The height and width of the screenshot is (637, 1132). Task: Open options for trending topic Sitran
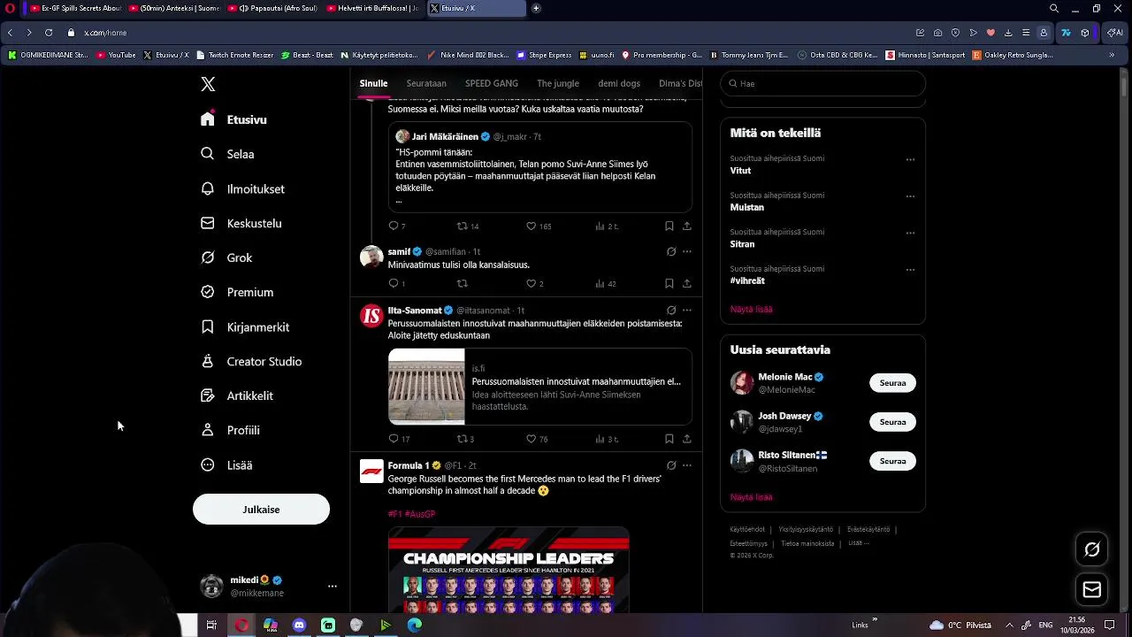click(910, 234)
